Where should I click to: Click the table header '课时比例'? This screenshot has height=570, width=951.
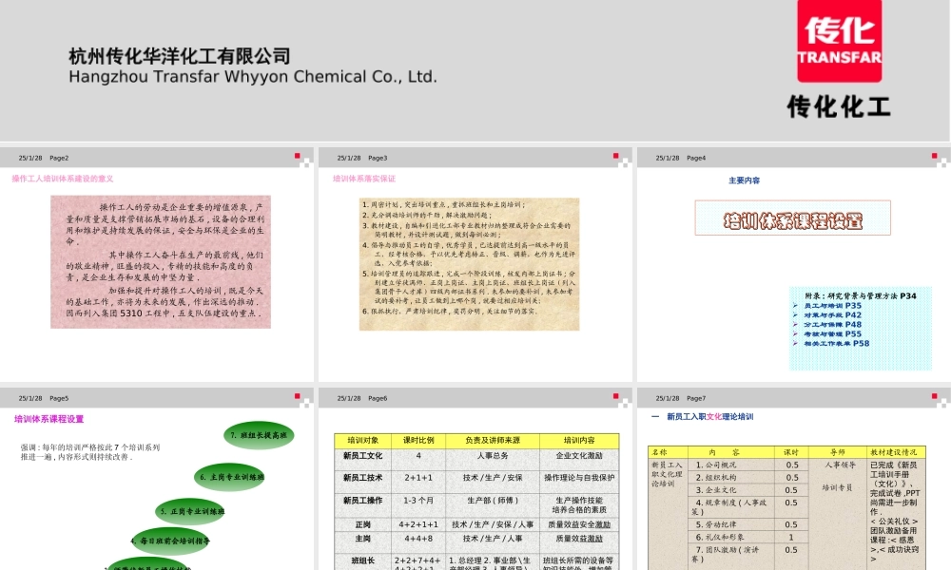(x=418, y=441)
